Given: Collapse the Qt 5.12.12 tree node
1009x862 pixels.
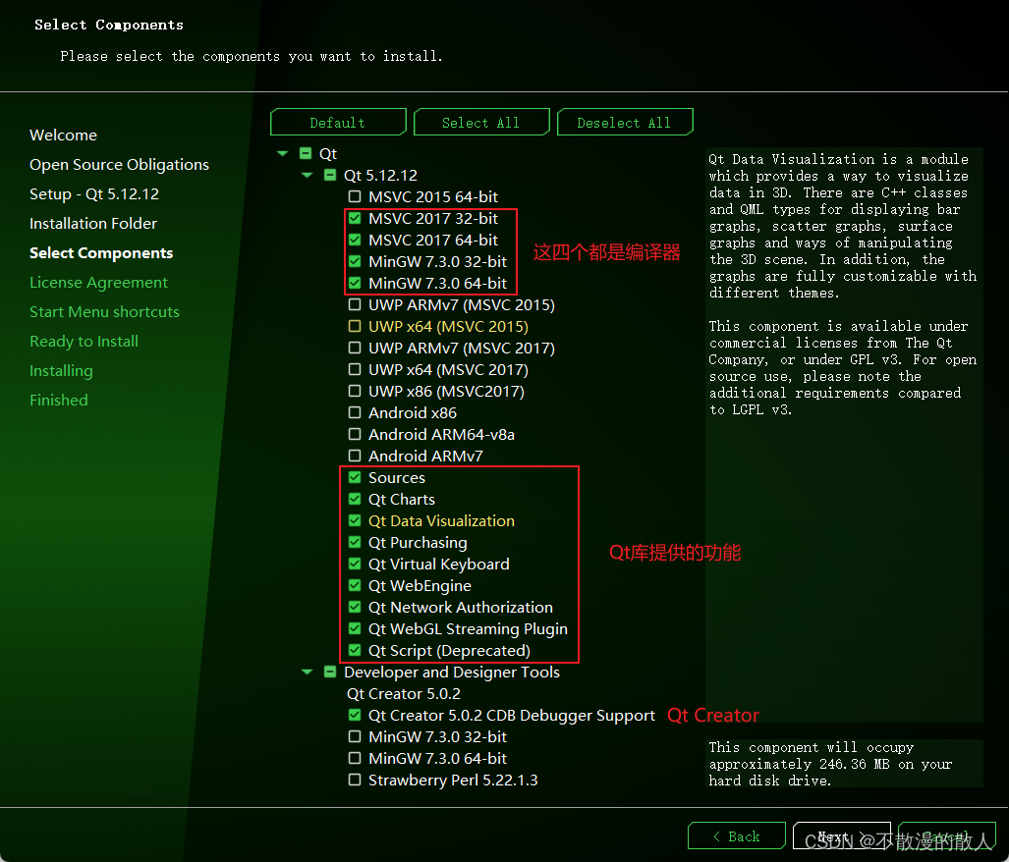Looking at the screenshot, I should pyautogui.click(x=307, y=175).
